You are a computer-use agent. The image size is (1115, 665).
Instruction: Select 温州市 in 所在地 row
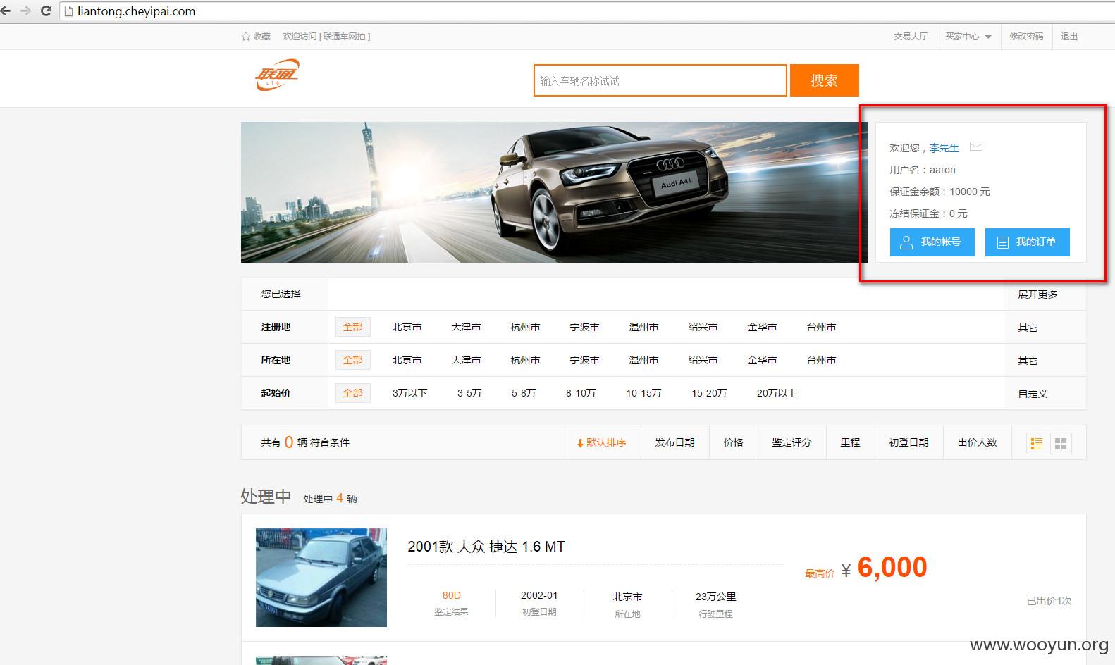click(643, 360)
